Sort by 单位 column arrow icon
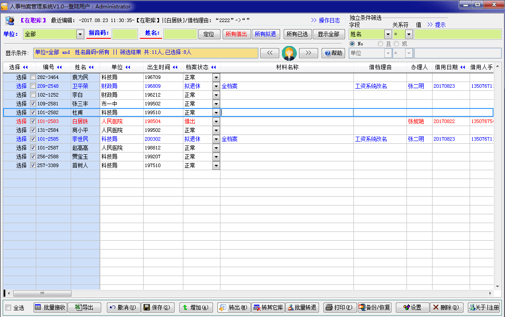 [128, 67]
